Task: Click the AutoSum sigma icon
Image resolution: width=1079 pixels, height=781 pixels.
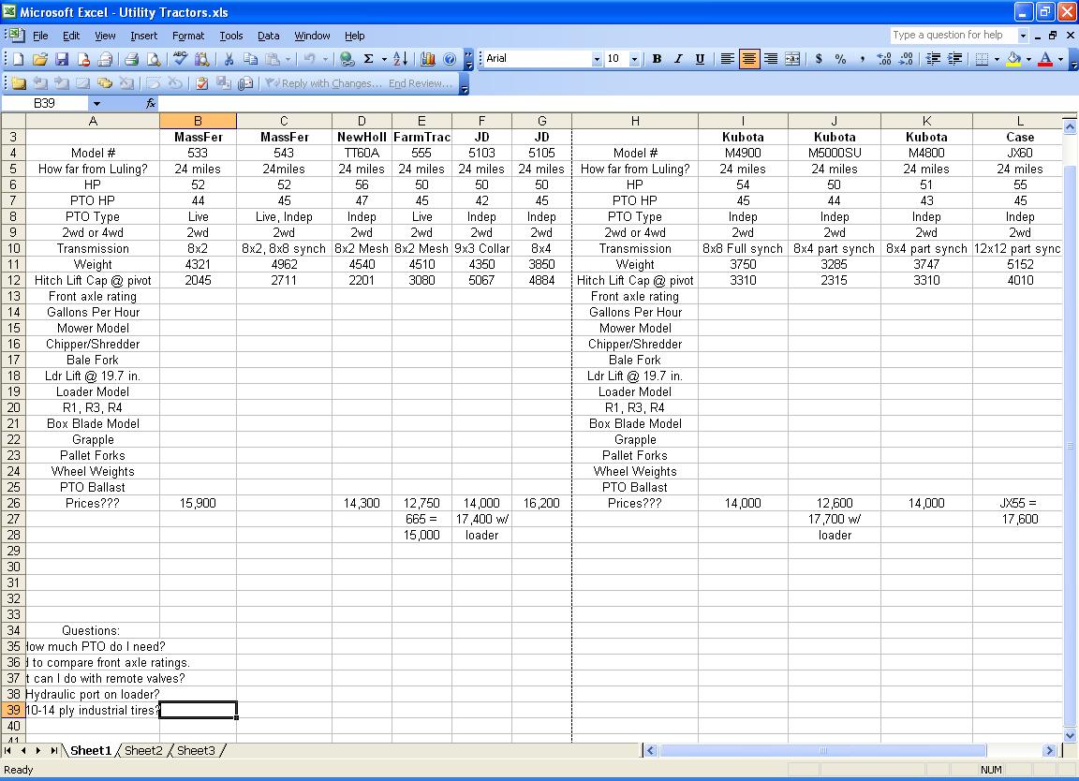Action: pos(369,59)
